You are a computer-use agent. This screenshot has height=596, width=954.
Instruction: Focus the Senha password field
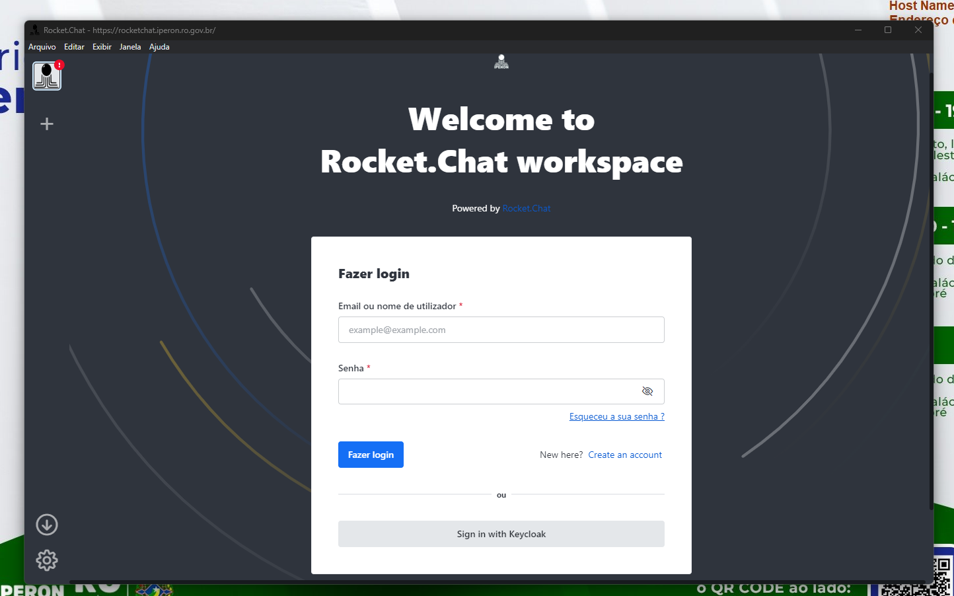(501, 391)
